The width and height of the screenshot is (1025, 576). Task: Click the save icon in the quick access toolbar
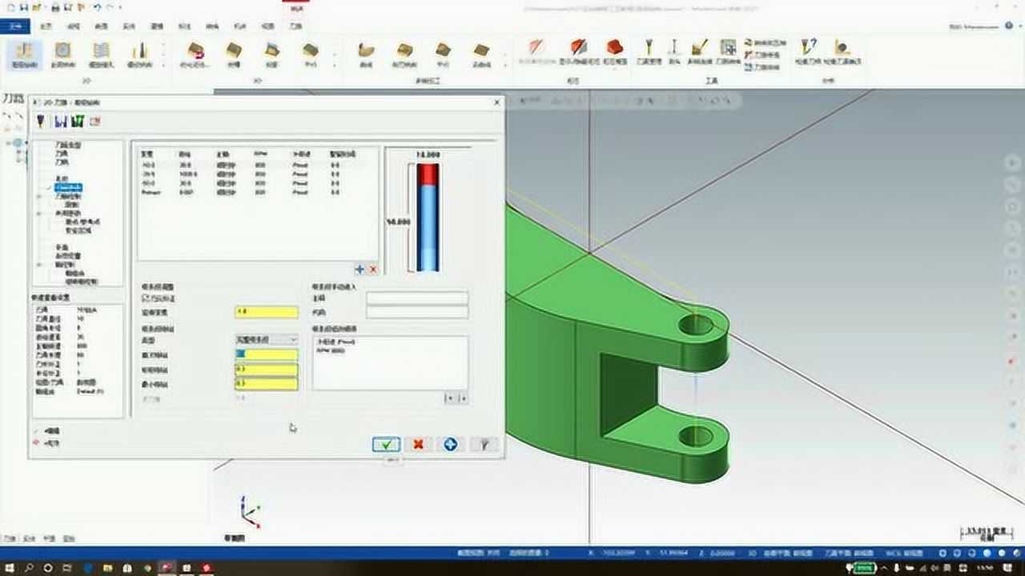pyautogui.click(x=25, y=7)
